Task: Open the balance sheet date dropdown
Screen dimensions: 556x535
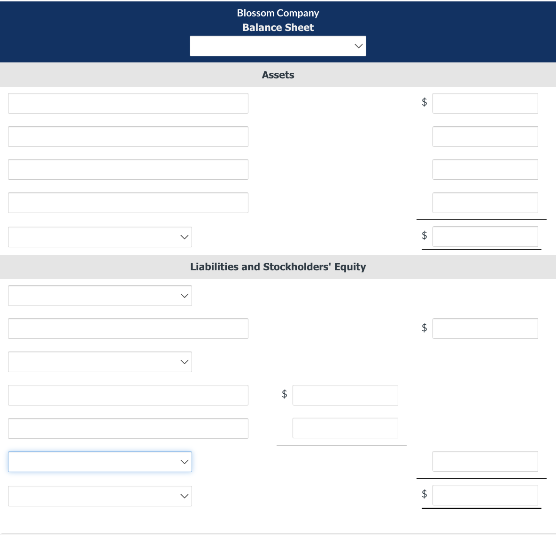Action: pyautogui.click(x=278, y=46)
